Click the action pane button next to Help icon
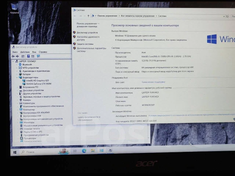 click(x=33, y=56)
